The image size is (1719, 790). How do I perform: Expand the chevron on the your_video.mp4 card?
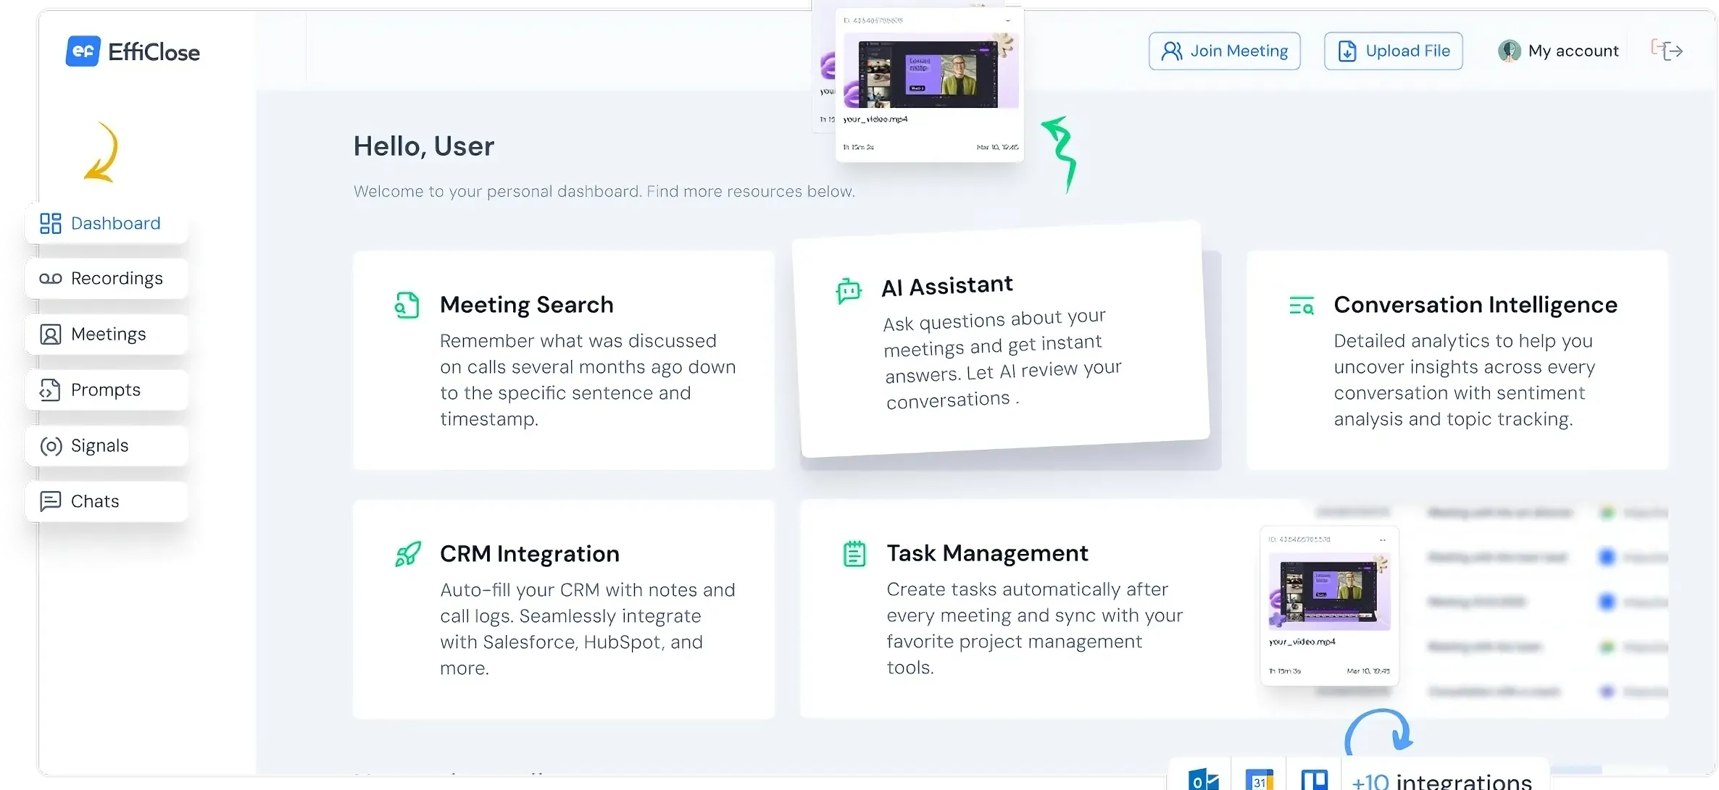coord(1383,539)
